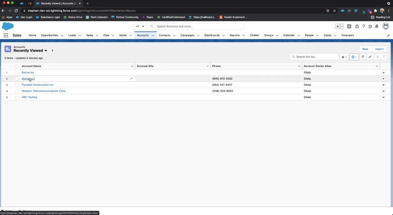Select the Rotive Inc row checkbox
393x215 pixels.
point(17,72)
